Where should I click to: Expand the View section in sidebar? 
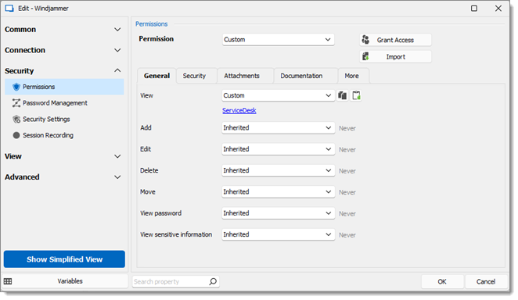coord(63,156)
